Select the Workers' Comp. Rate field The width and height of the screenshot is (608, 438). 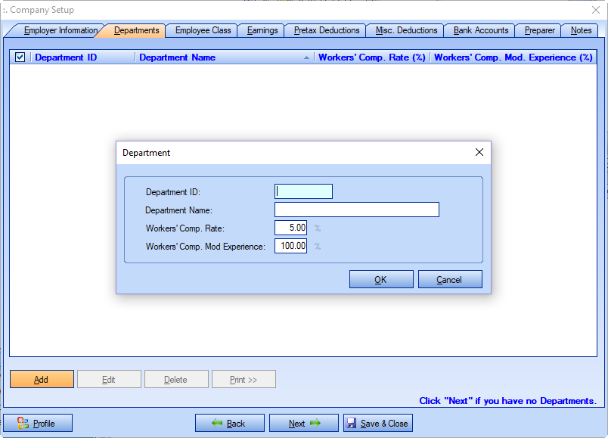pyautogui.click(x=290, y=228)
